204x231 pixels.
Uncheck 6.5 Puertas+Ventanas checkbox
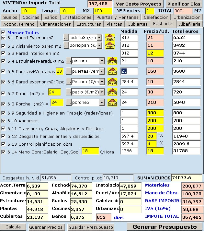coord(3,71)
